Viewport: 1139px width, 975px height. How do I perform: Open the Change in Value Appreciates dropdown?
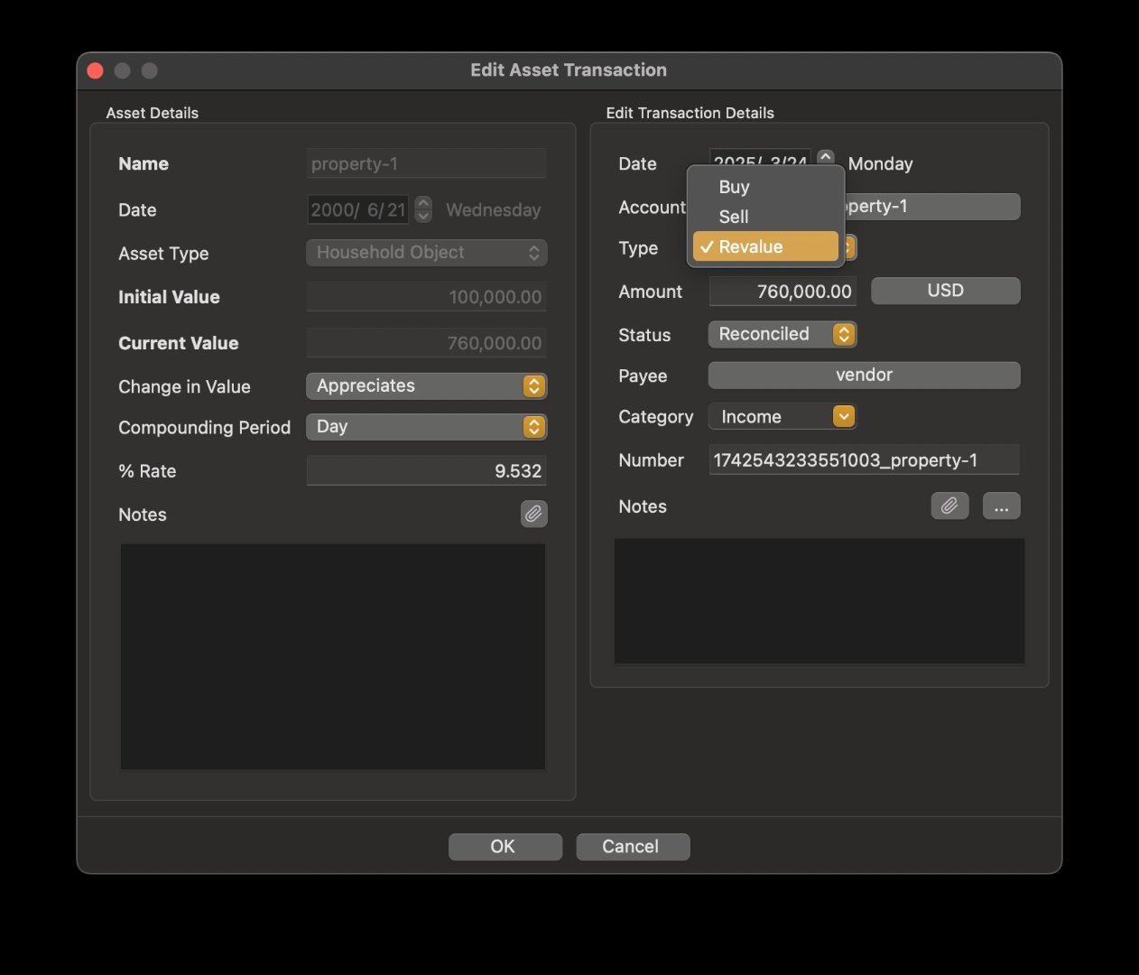pos(426,385)
